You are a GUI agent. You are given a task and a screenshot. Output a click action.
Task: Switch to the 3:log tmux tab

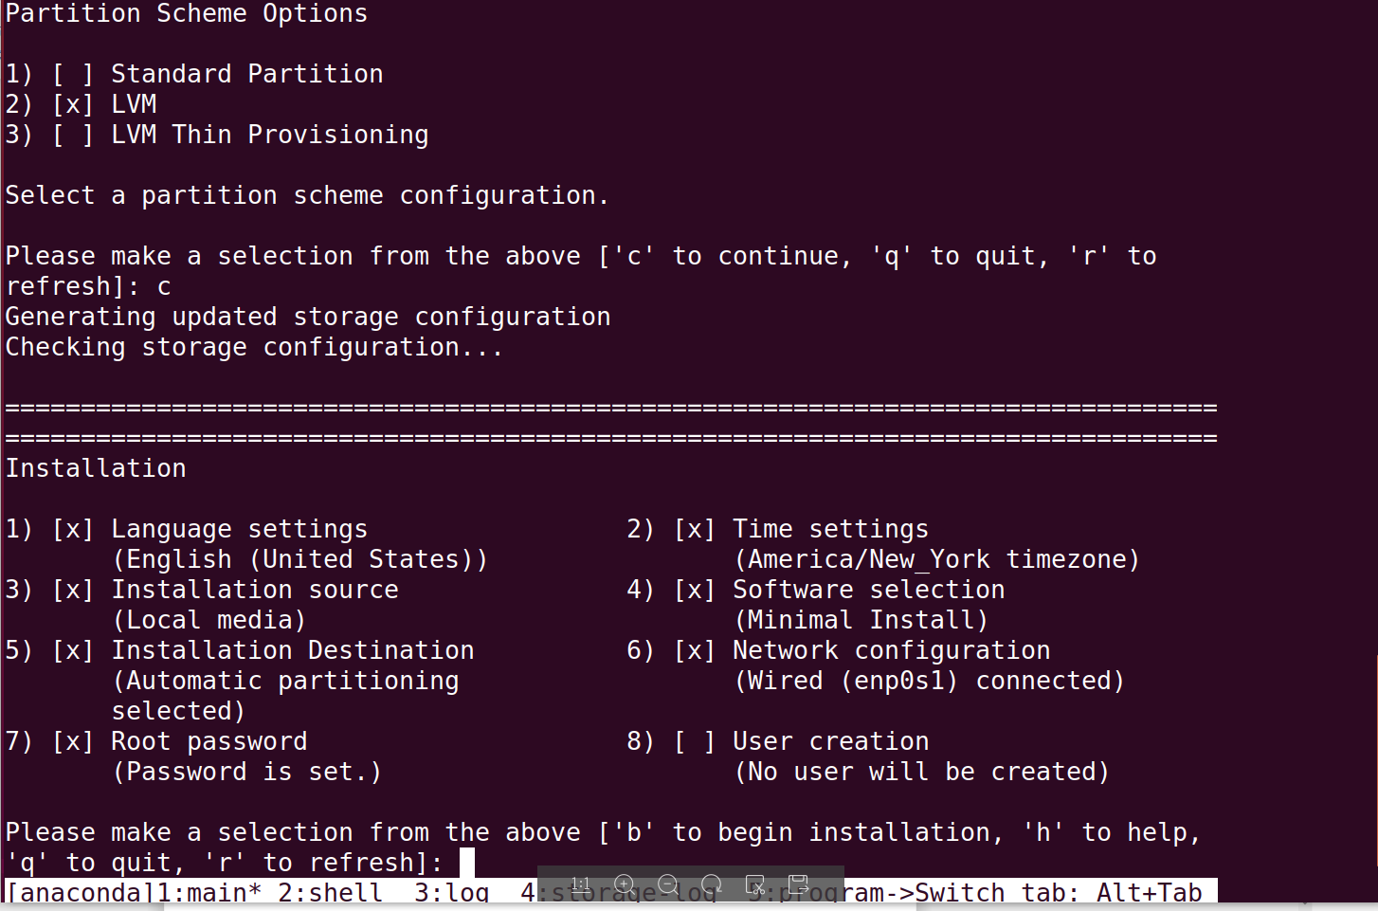pyautogui.click(x=451, y=893)
